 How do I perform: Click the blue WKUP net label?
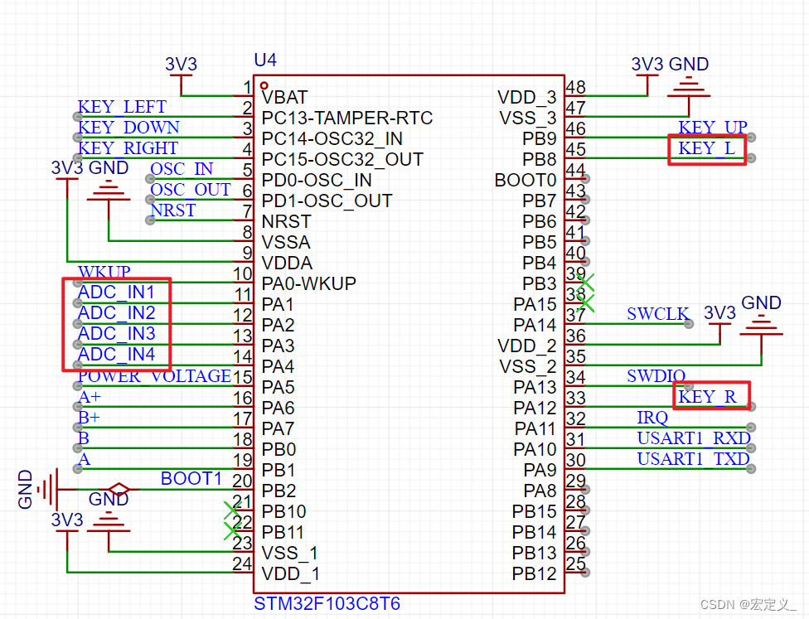click(104, 272)
